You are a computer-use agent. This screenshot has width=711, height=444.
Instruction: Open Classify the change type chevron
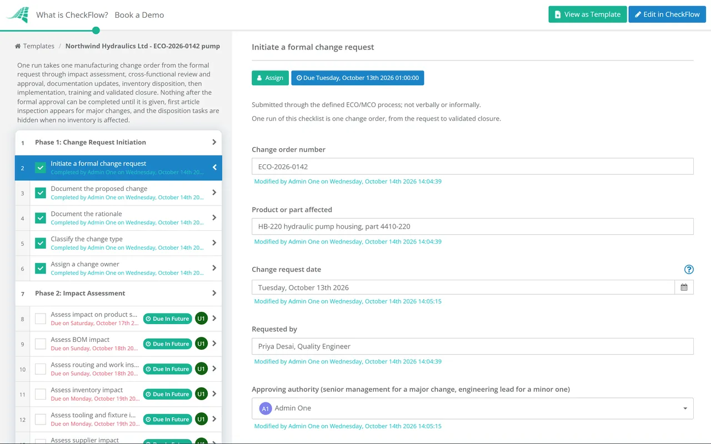[x=214, y=243]
